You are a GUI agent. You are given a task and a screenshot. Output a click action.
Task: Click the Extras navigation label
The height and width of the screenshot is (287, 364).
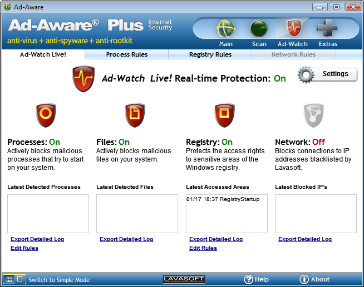click(x=328, y=44)
